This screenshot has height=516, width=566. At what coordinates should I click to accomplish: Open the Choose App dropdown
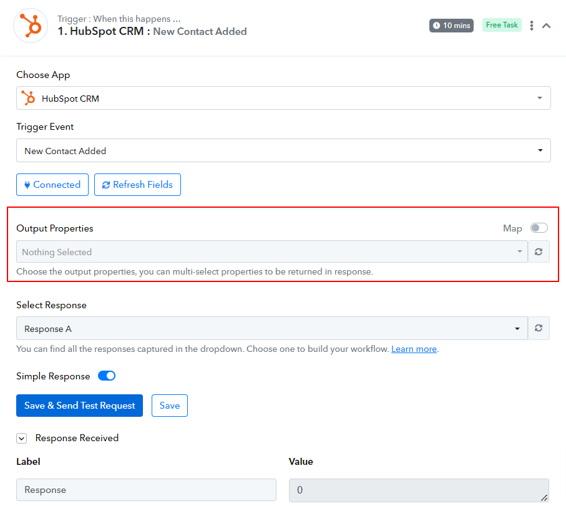tap(283, 98)
